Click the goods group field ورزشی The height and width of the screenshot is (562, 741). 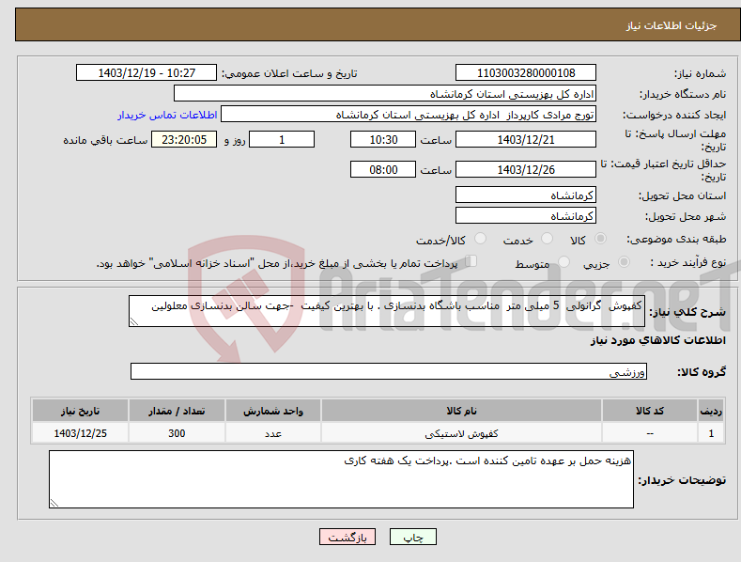(389, 372)
